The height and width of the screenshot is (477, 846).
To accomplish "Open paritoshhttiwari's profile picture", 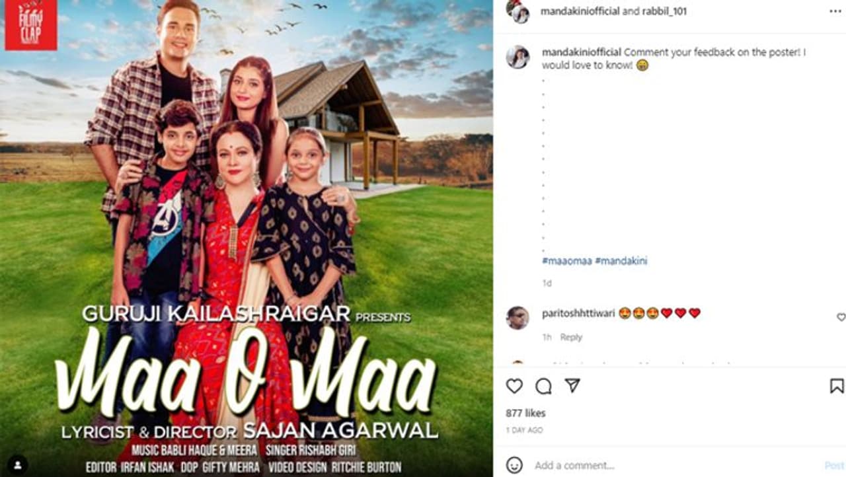I will point(518,318).
